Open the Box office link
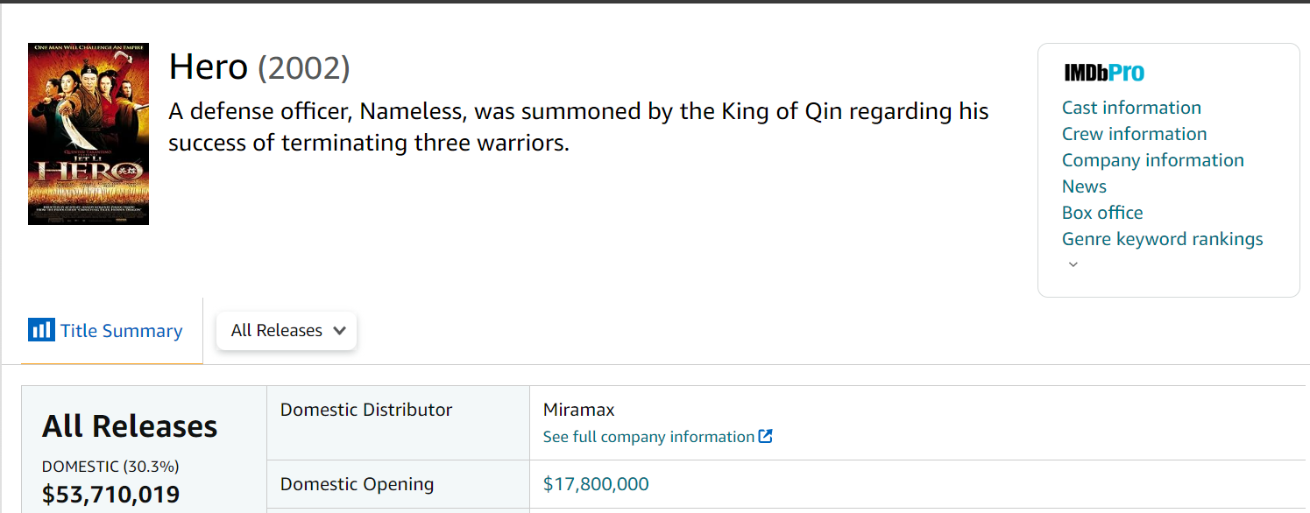Image resolution: width=1310 pixels, height=513 pixels. (1102, 213)
